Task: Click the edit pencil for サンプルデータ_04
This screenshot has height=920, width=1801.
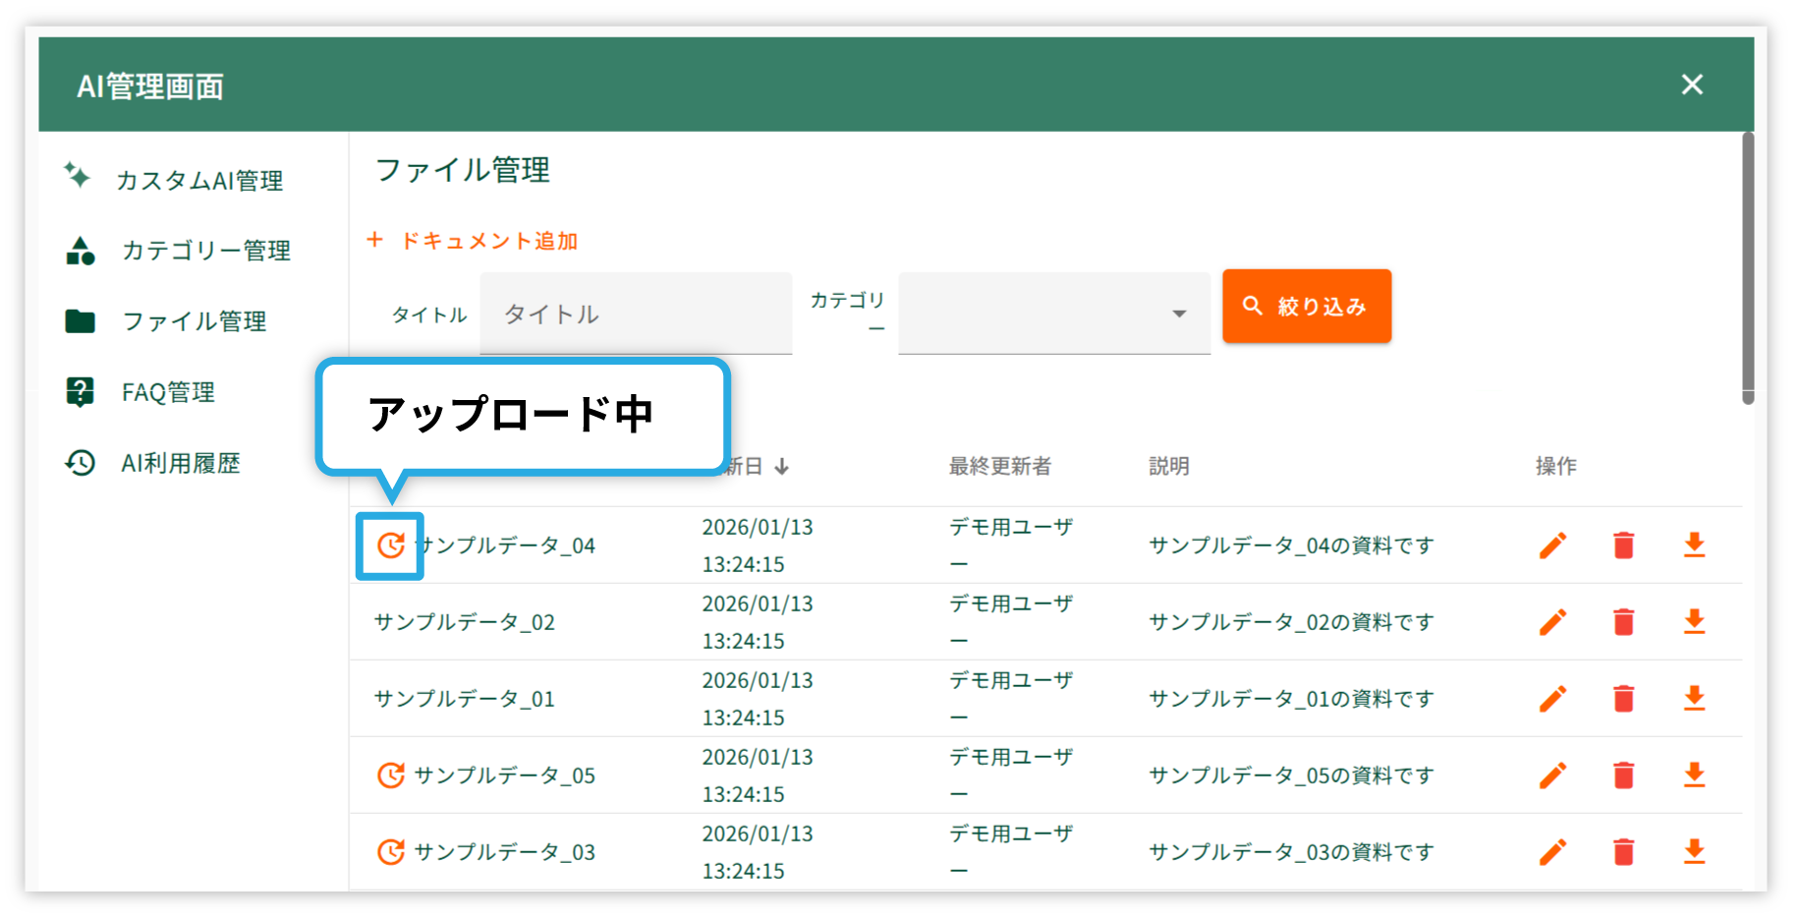Action: click(1552, 546)
